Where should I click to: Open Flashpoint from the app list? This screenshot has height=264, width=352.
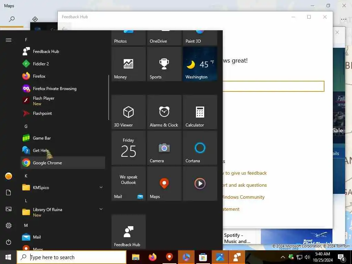(x=63, y=113)
